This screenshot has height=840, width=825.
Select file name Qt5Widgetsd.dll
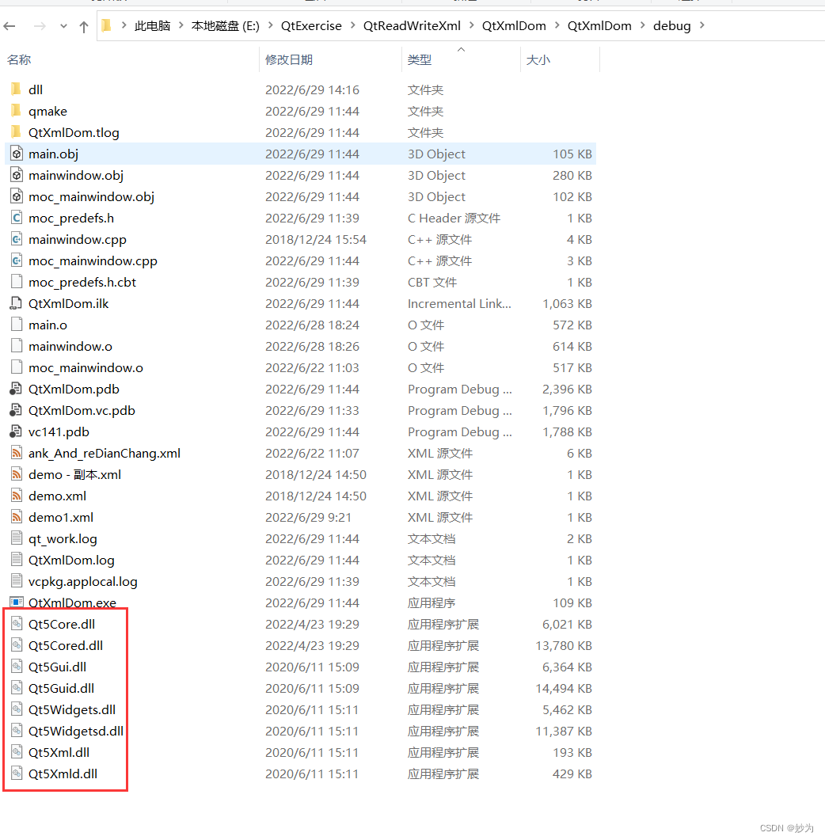pyautogui.click(x=76, y=732)
